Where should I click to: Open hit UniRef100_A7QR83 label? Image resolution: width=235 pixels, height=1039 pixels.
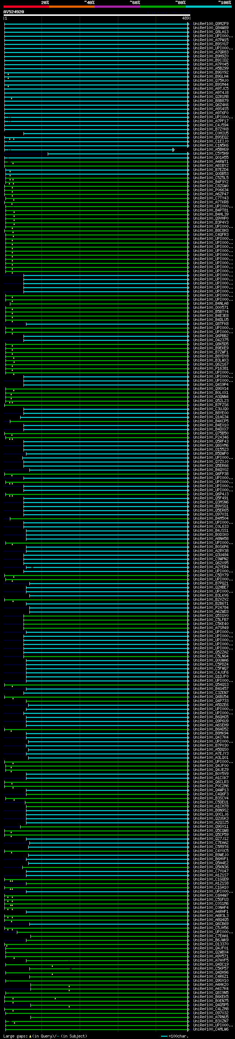tap(211, 52)
